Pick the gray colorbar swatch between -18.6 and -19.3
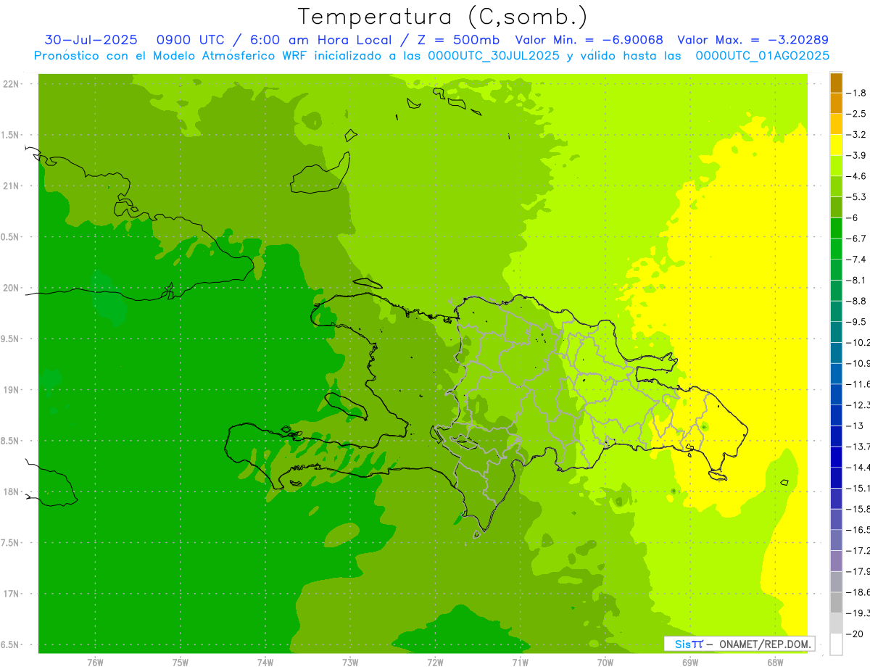 [x=836, y=602]
